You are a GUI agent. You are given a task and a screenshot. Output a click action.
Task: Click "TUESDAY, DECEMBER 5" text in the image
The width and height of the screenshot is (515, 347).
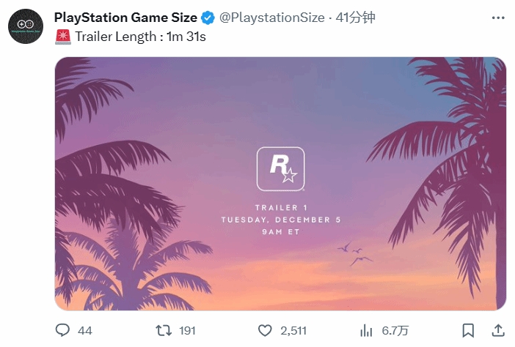[x=280, y=220]
